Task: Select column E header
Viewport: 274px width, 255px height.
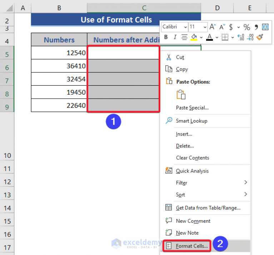Action: [250, 8]
